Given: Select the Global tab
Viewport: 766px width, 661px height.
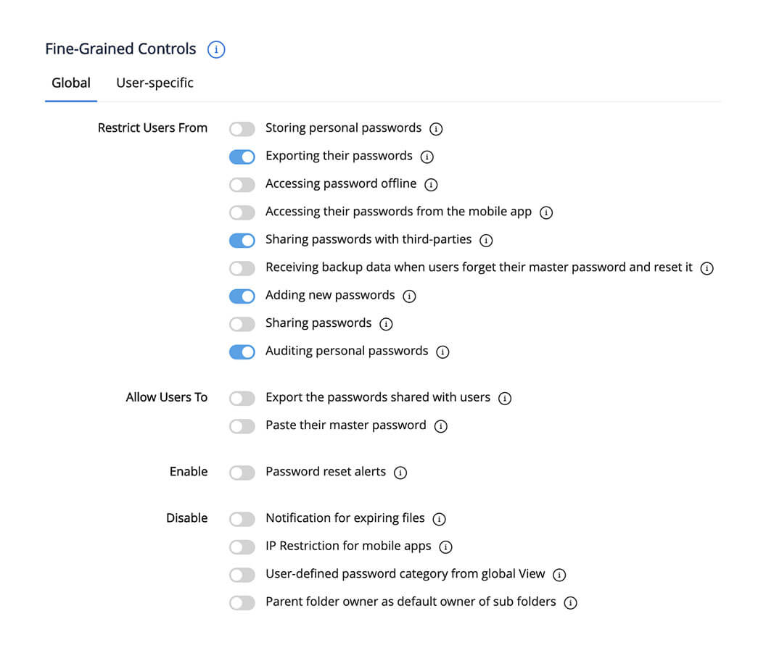Looking at the screenshot, I should click(x=71, y=83).
